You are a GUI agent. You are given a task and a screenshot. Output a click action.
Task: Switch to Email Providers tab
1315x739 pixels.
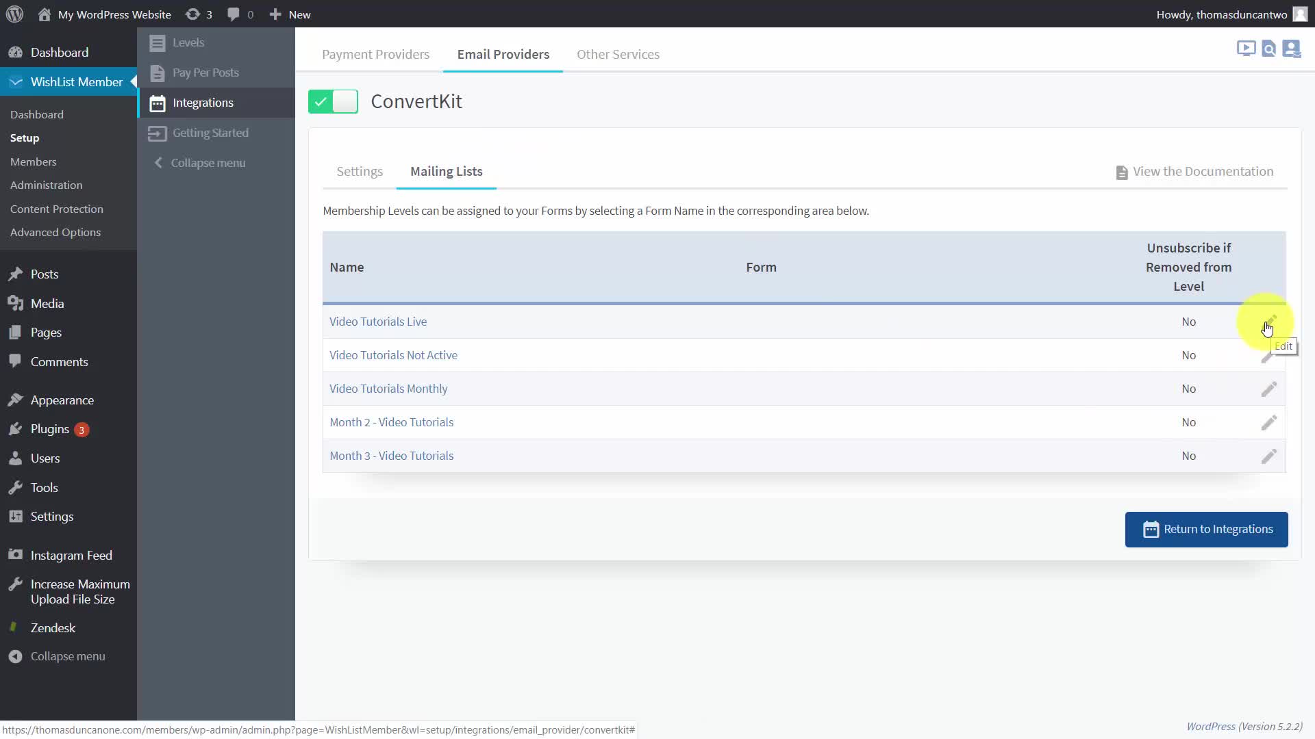coord(503,55)
